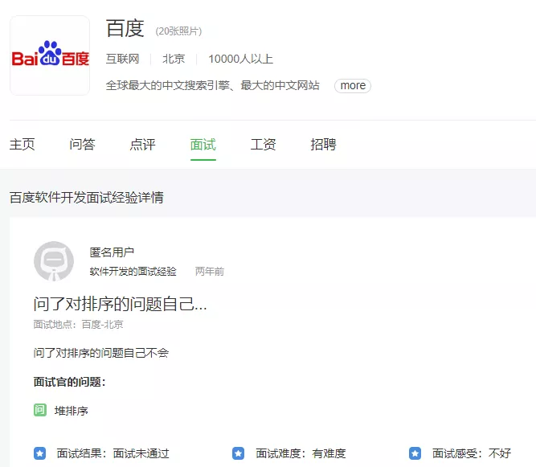Go to the 招聘 tab
This screenshot has width=536, height=467.
pos(323,144)
